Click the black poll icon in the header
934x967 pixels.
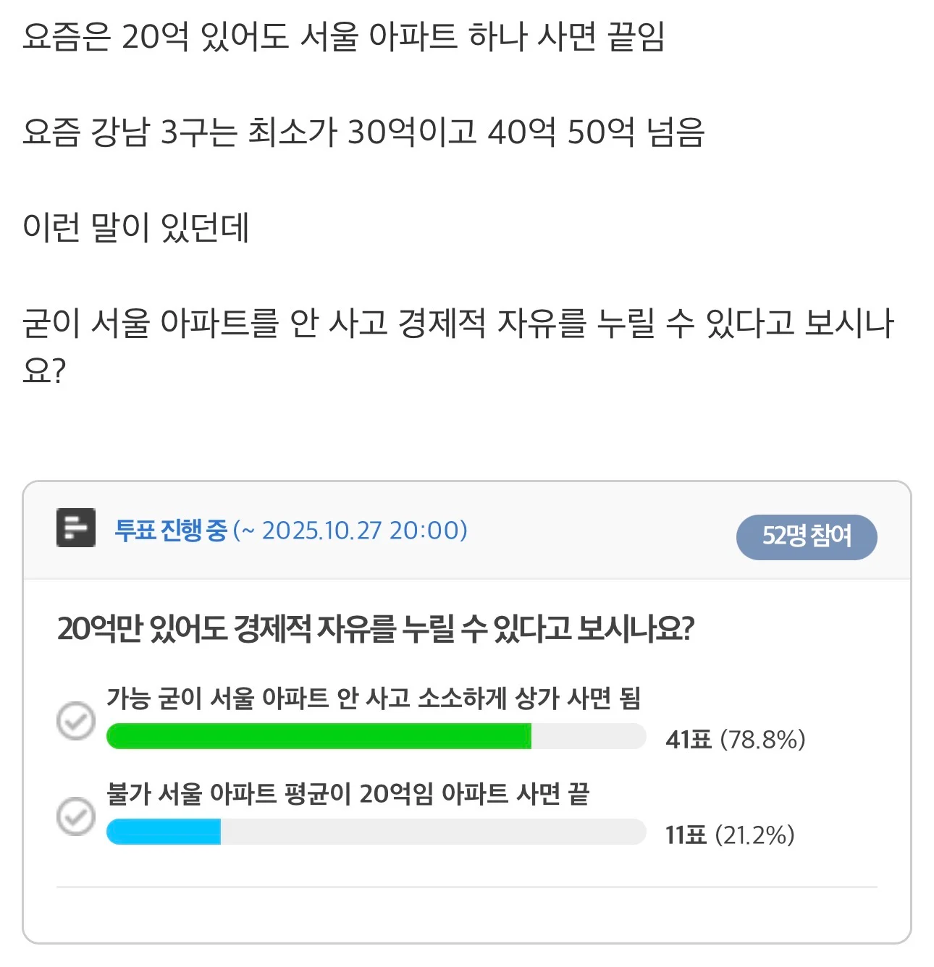(x=76, y=528)
